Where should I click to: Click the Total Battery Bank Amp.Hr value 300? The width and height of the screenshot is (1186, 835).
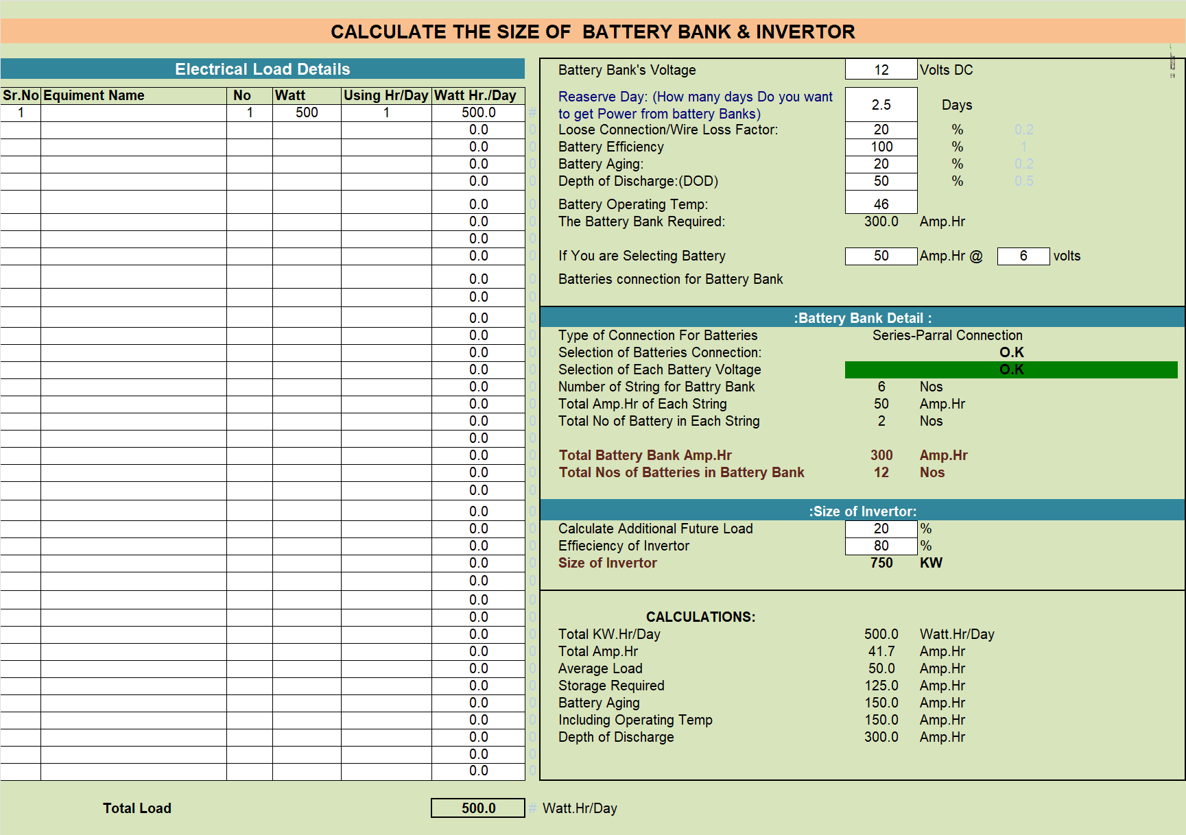pyautogui.click(x=881, y=456)
